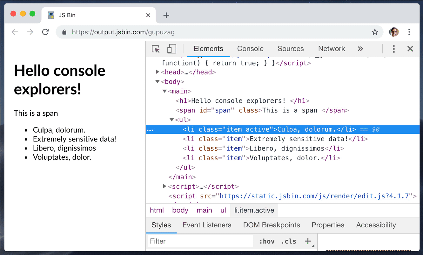Expand the head element node
This screenshot has width=423, height=255.
point(158,72)
